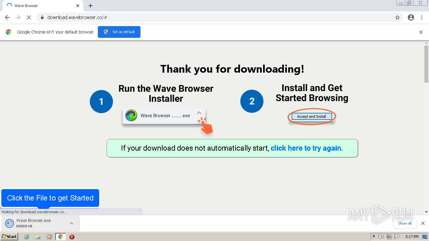
Task: Select the Chrome taskbar button
Action: coord(60,237)
